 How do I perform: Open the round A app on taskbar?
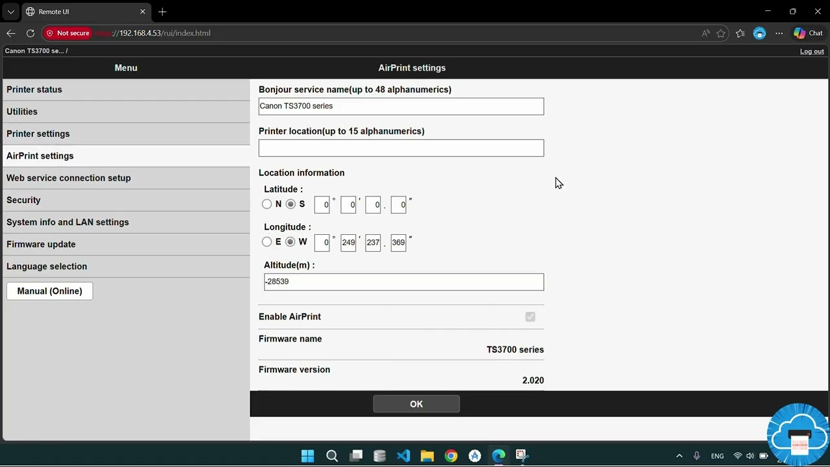475,456
